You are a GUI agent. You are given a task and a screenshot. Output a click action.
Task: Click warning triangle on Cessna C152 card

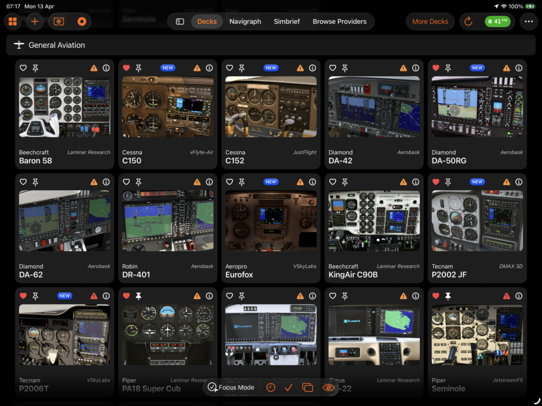coord(300,68)
